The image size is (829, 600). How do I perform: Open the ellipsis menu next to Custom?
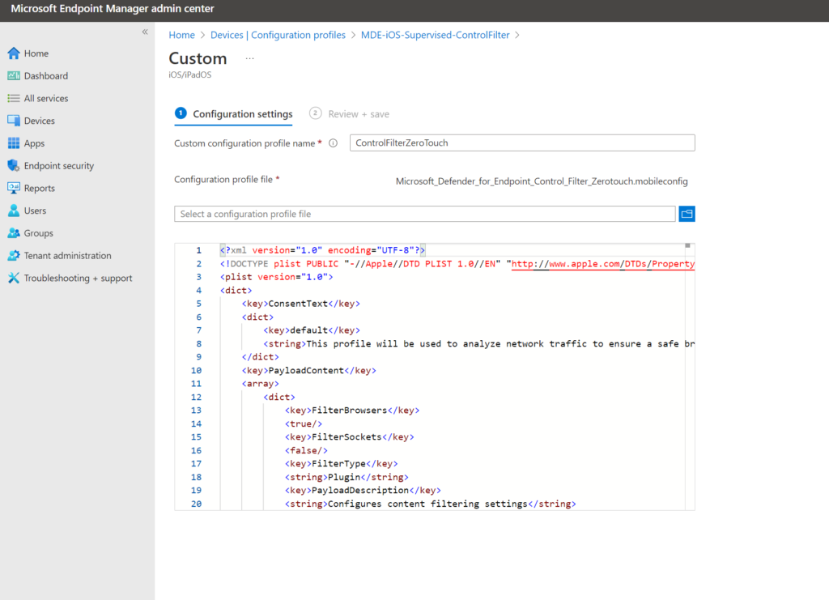point(249,58)
